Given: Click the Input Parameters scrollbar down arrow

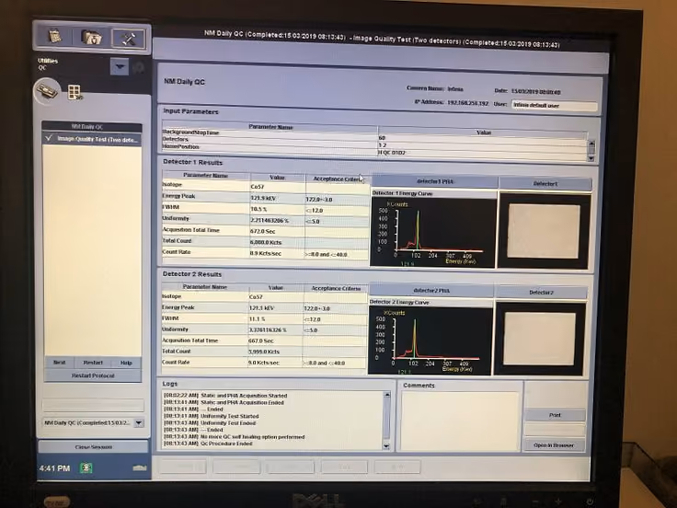Looking at the screenshot, I should pyautogui.click(x=591, y=158).
